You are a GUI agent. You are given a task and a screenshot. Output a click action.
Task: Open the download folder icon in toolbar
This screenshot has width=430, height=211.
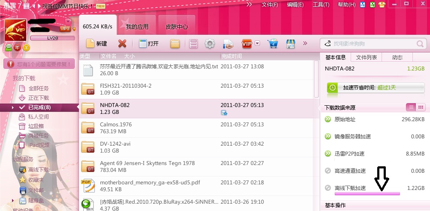175,43
